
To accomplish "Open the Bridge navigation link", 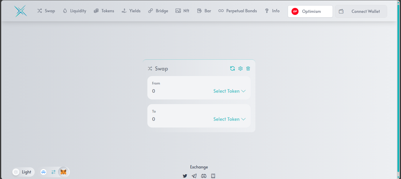I will (x=158, y=11).
